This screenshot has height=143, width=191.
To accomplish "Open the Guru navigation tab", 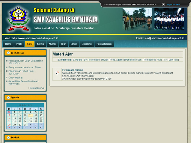I will coord(29,44).
